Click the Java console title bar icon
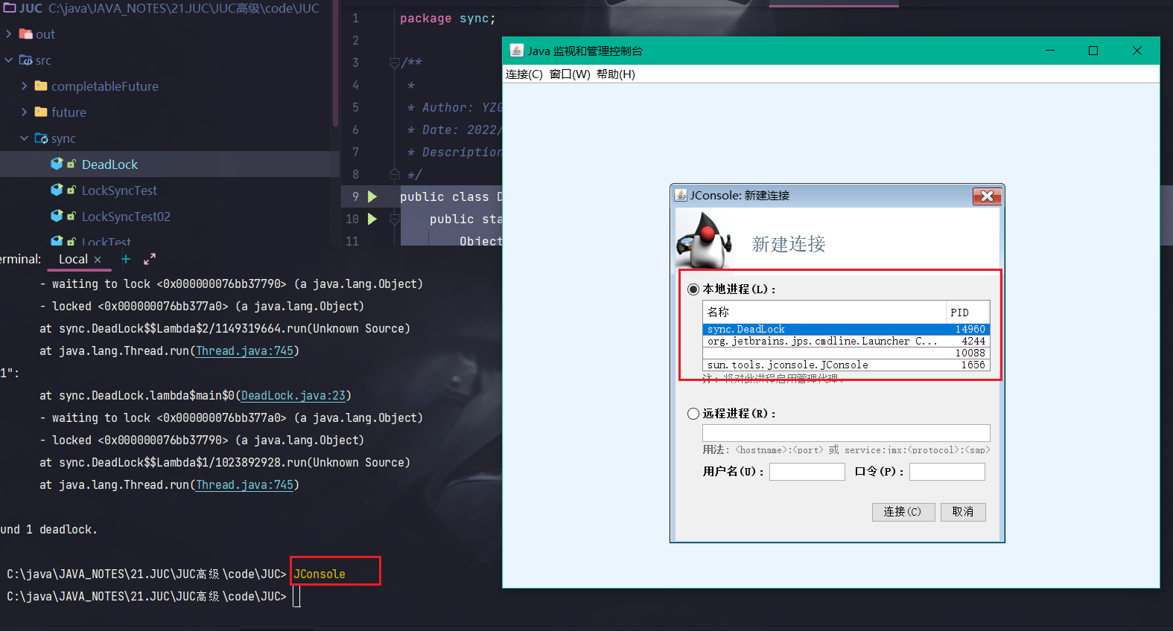Screen dimensions: 1173x631 pos(516,51)
